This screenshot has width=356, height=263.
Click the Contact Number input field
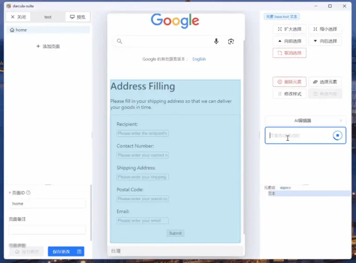click(143, 155)
